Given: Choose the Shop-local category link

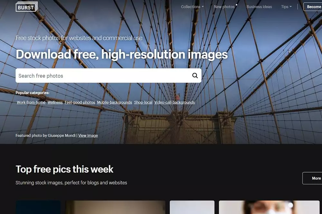Looking at the screenshot, I should pos(143,102).
